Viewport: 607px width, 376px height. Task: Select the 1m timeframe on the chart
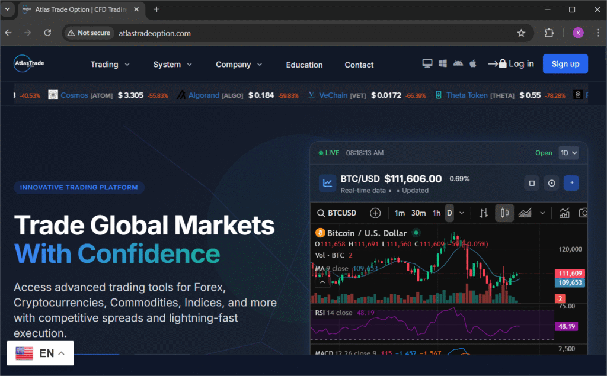pyautogui.click(x=399, y=213)
